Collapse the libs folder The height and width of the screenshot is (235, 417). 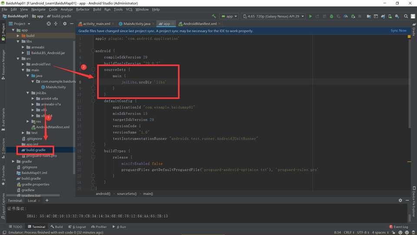click(x=18, y=41)
